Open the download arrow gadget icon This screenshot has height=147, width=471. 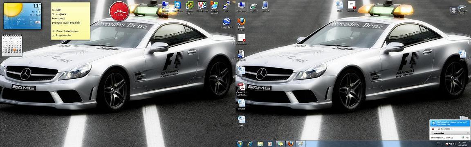pyautogui.click(x=453, y=11)
